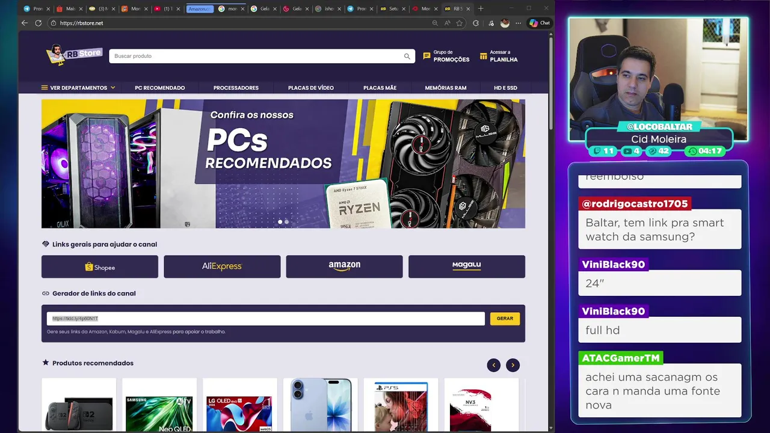
Task: Click the Promoções chat bubble icon
Action: click(x=427, y=56)
